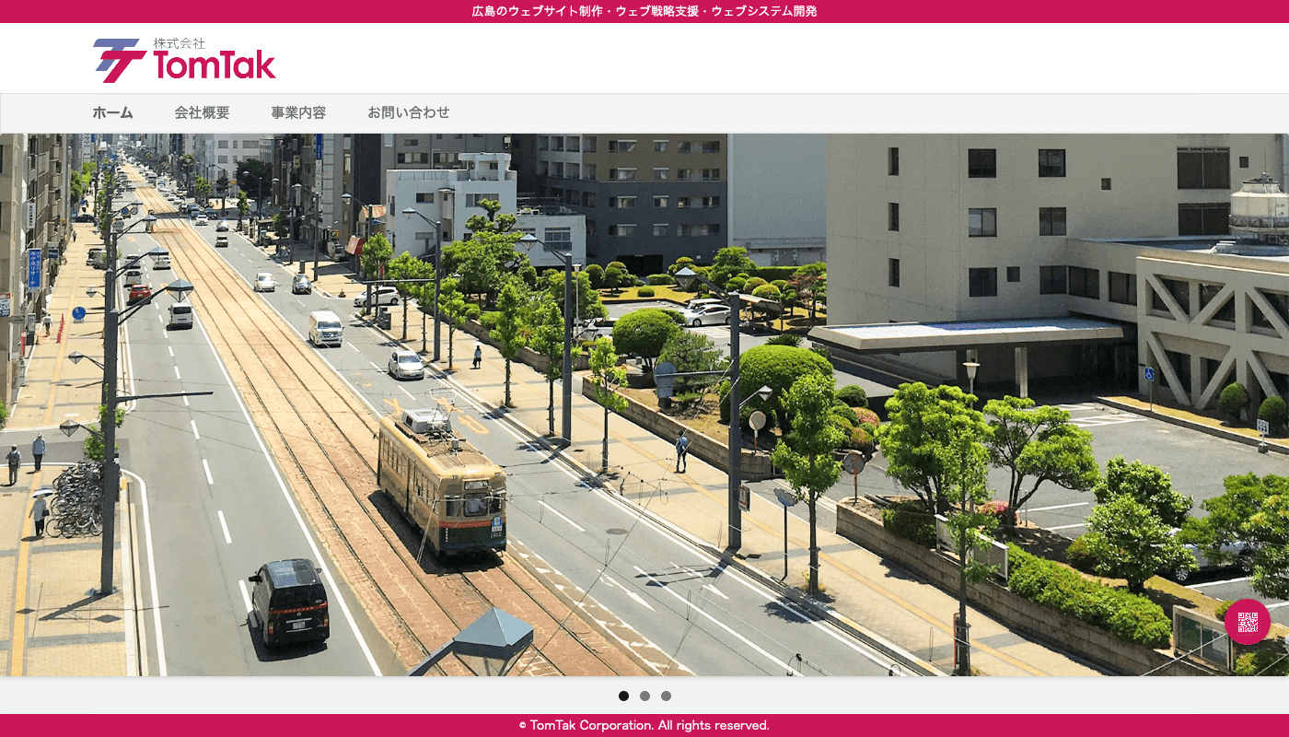Open the QR code floating button
The image size is (1289, 737).
coord(1247,622)
